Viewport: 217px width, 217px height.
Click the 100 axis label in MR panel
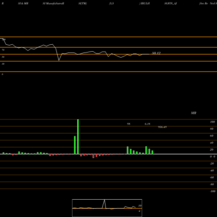[212, 122]
